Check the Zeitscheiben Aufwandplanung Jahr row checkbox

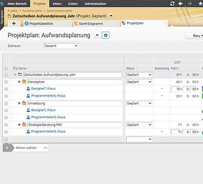coord(6,75)
